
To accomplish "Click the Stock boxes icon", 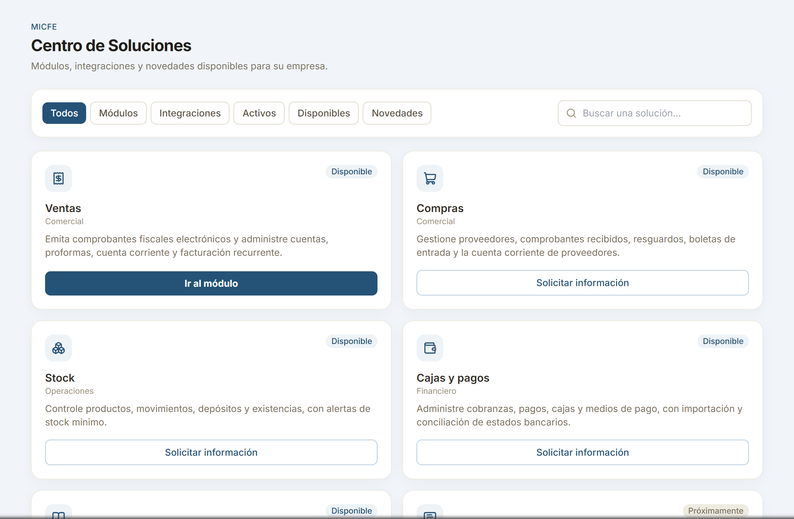I will (x=59, y=348).
